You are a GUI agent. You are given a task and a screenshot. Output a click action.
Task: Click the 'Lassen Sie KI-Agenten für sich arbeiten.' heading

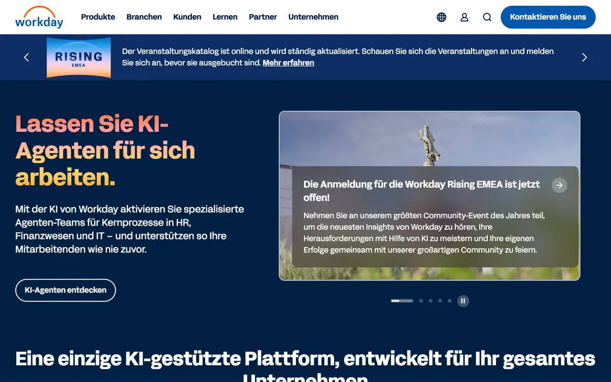click(105, 151)
